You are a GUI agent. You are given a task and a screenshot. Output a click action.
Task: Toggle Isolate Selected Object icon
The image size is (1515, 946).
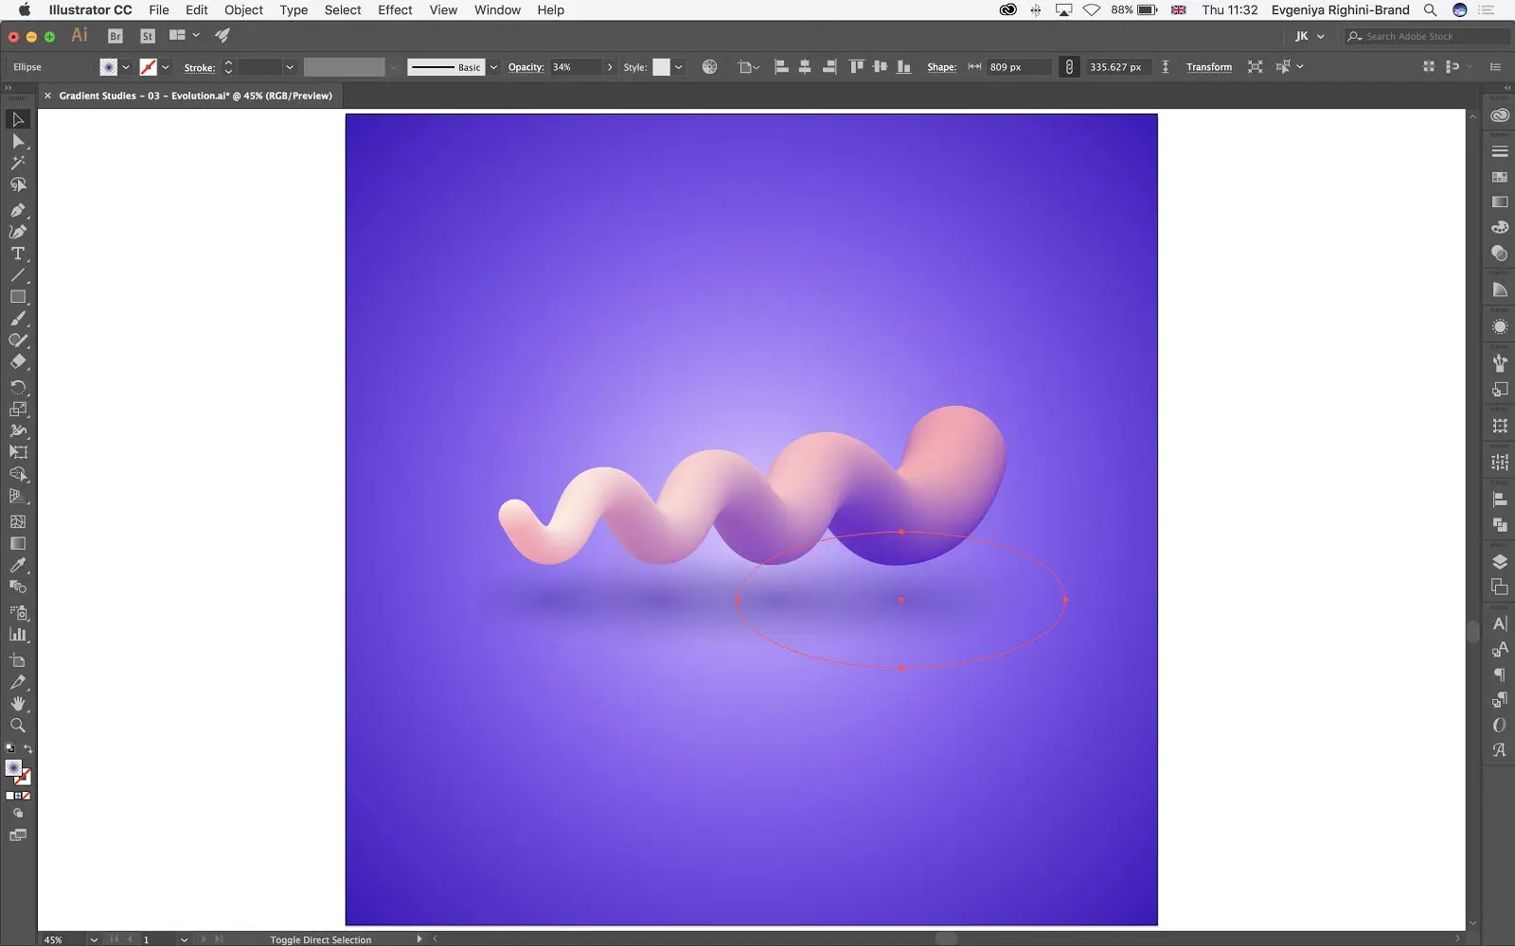(1255, 67)
